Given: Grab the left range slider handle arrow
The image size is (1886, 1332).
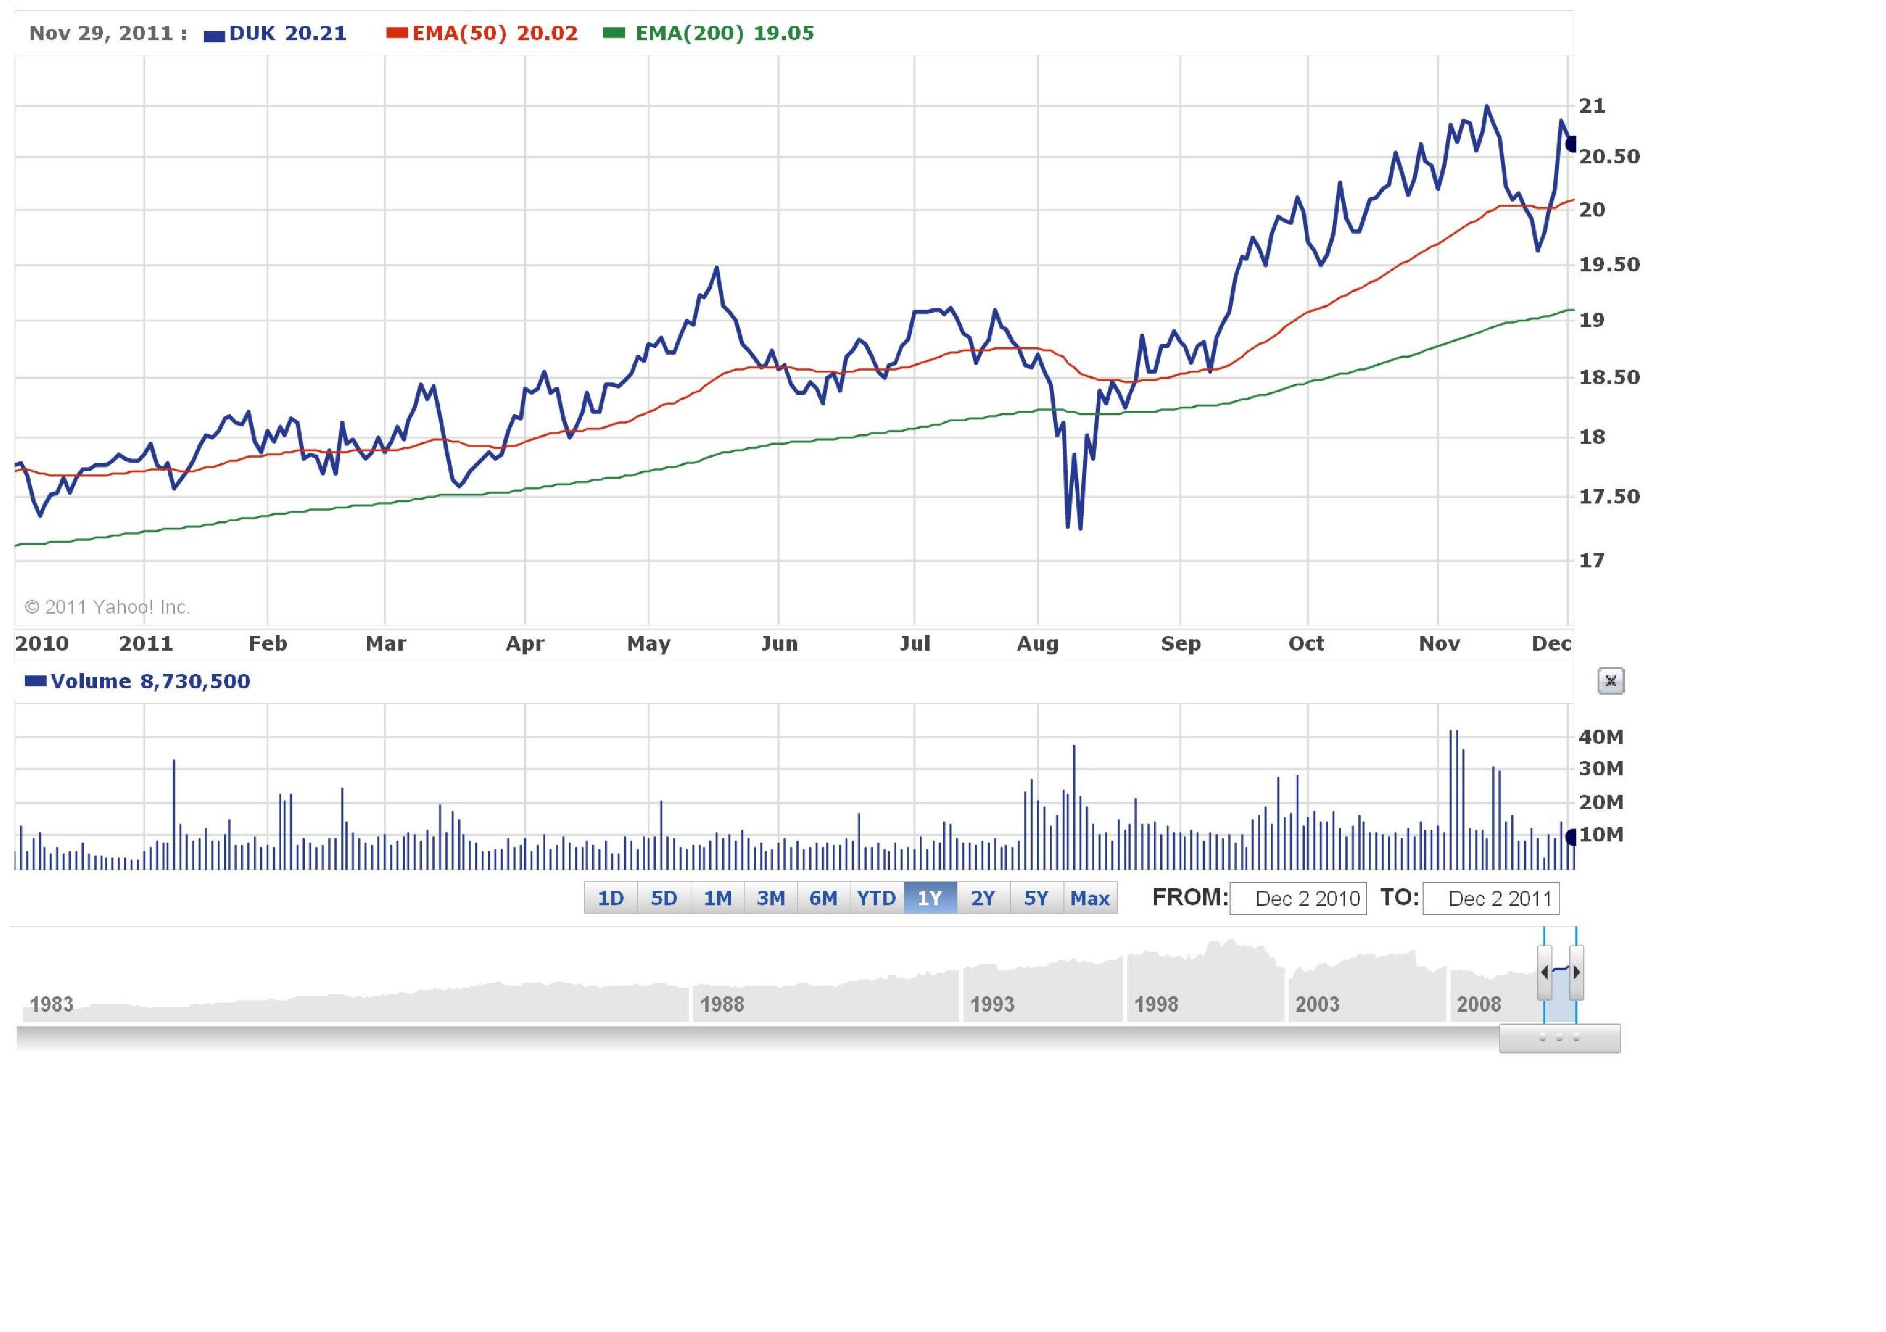Looking at the screenshot, I should click(1544, 973).
